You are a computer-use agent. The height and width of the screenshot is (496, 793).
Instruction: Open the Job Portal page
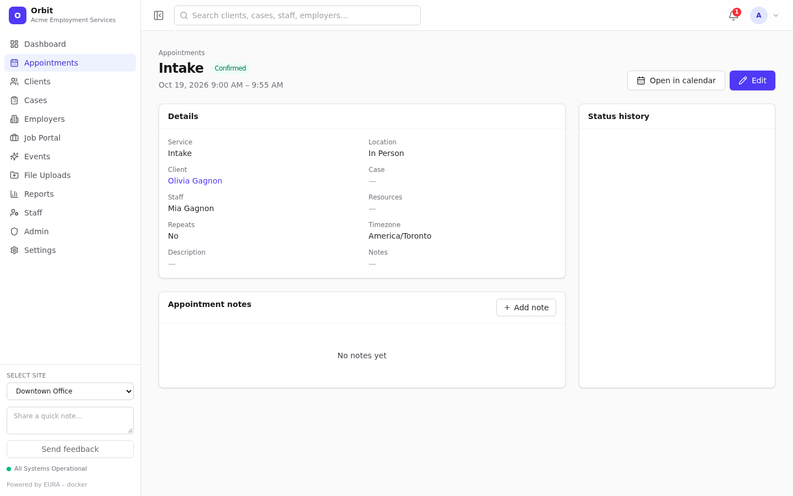tap(70, 138)
